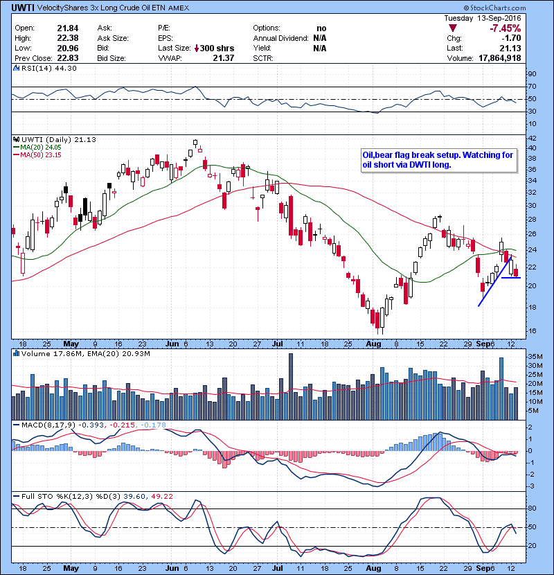The image size is (554, 575).
Task: Click the Annual Dividend: label
Action: 281,38
